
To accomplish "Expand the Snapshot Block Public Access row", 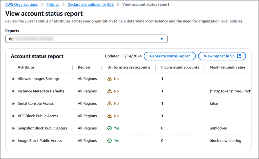I will click(x=14, y=128).
